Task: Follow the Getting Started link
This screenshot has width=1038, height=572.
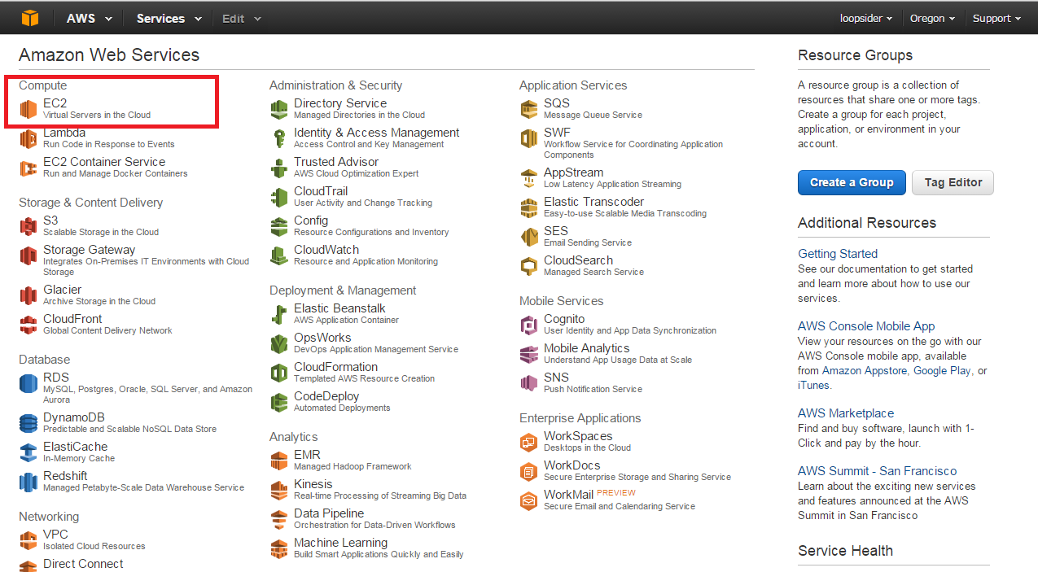Action: (838, 254)
